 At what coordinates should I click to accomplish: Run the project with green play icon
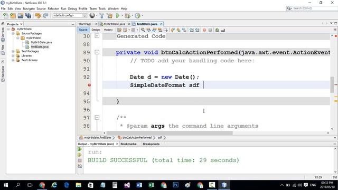(x=118, y=15)
